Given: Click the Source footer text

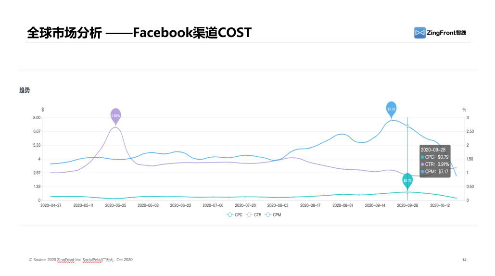Looking at the screenshot, I should [80, 260].
